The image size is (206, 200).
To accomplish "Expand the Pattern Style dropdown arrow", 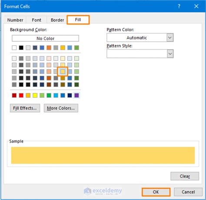I will coord(170,54).
